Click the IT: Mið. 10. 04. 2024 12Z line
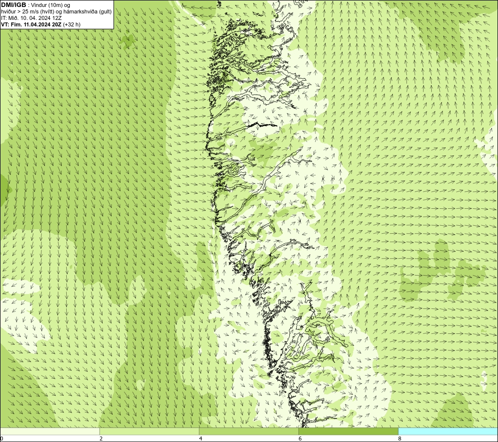This screenshot has width=498, height=442. (31, 18)
